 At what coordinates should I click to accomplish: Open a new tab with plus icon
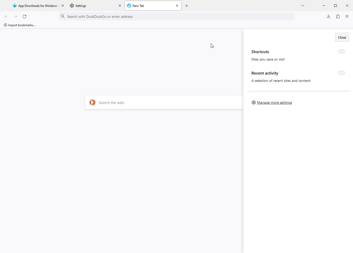coord(186,6)
